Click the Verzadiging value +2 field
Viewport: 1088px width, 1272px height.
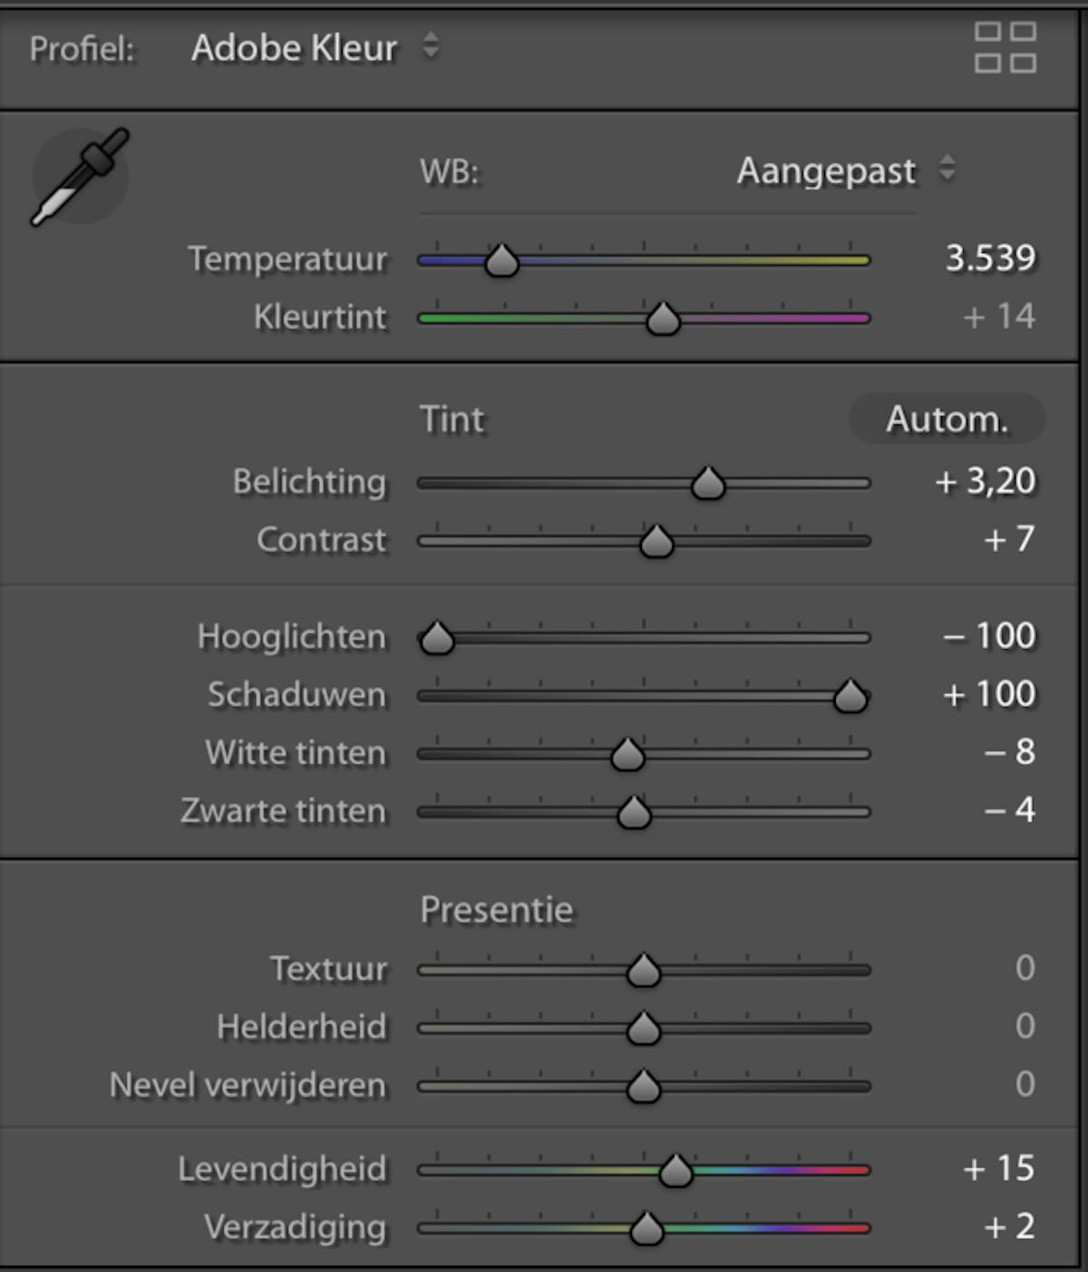tap(1009, 1227)
